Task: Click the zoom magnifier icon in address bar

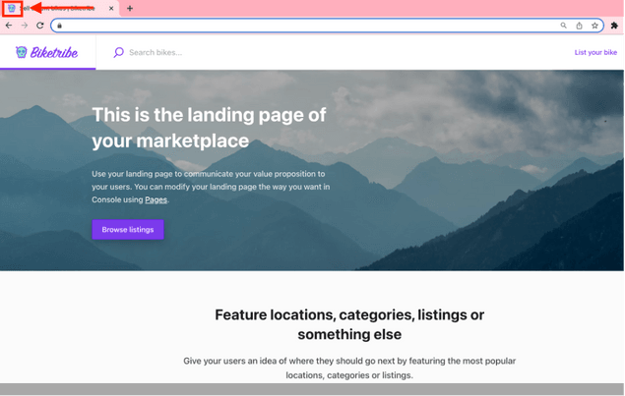Action: pos(564,26)
